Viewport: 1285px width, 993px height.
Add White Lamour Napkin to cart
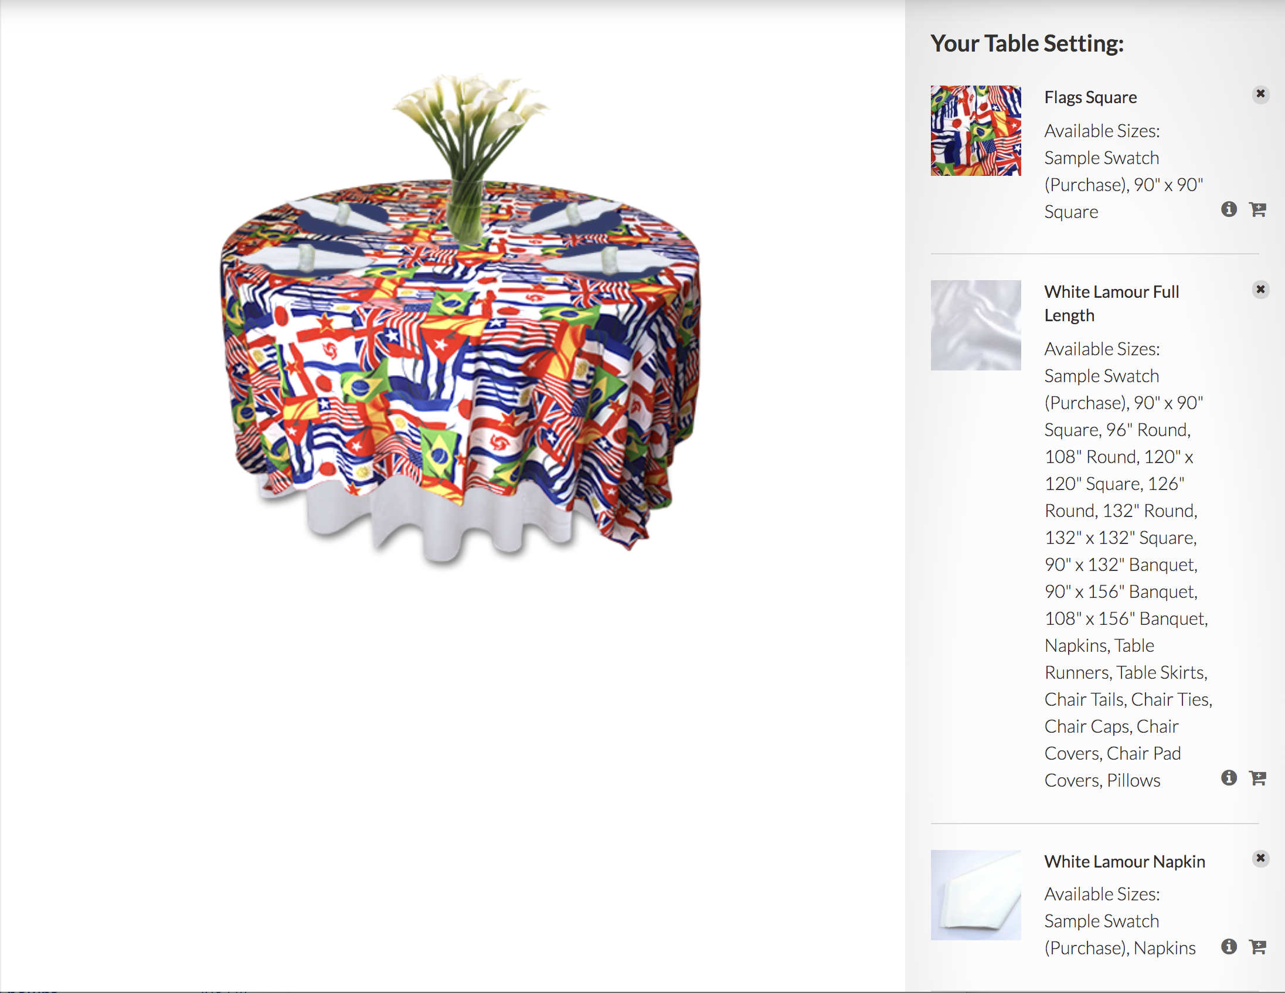(1258, 947)
